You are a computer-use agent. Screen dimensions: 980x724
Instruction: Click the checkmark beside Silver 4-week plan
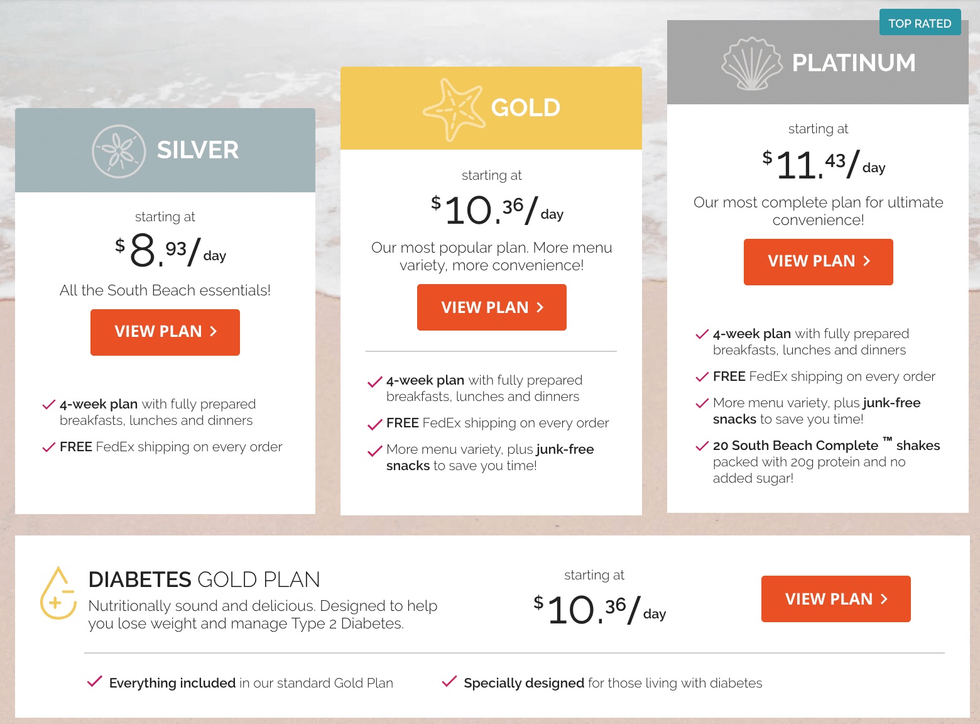[x=48, y=405]
